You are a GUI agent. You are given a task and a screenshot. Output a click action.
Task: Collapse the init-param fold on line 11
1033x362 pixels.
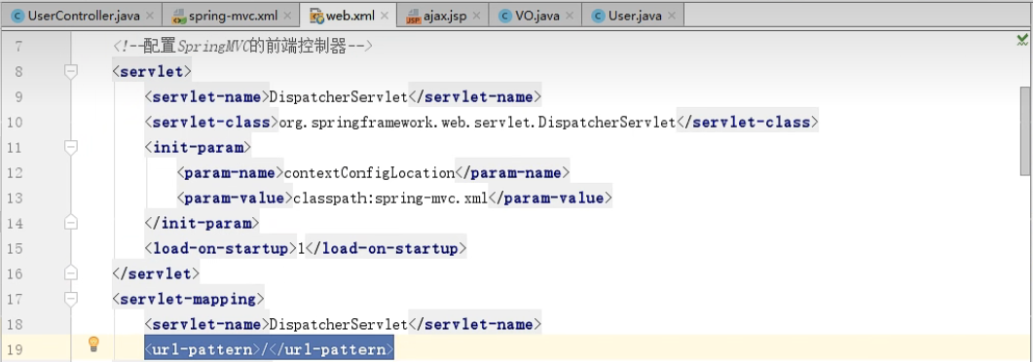[70, 148]
